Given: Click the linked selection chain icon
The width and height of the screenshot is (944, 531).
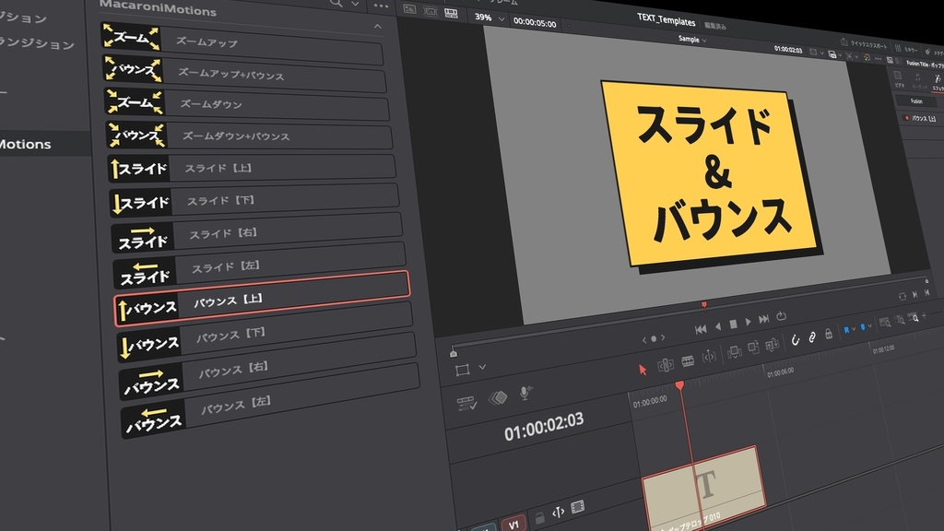Looking at the screenshot, I should [x=812, y=336].
